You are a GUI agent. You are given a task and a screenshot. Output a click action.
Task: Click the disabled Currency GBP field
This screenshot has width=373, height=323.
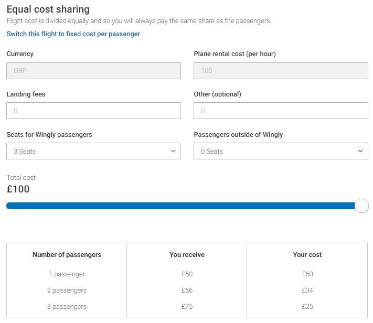pos(93,71)
